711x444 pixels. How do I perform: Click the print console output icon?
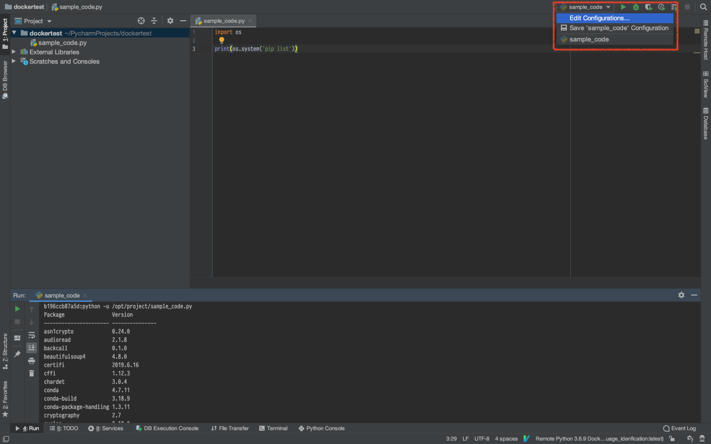(32, 361)
